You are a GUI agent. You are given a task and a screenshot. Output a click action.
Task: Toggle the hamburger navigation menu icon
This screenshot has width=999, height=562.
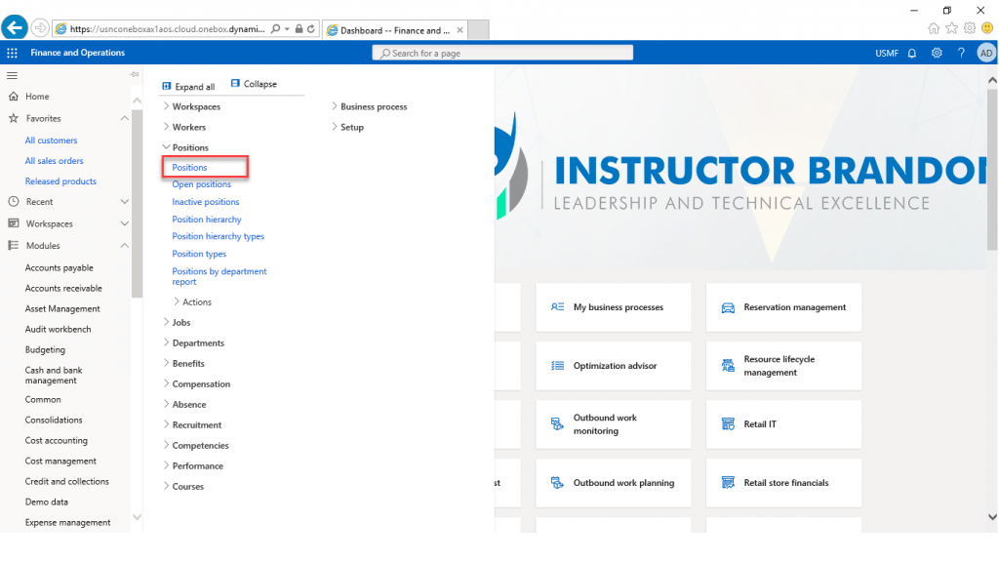pyautogui.click(x=13, y=75)
